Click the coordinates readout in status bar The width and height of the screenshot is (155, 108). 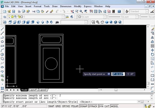[x=24, y=106]
